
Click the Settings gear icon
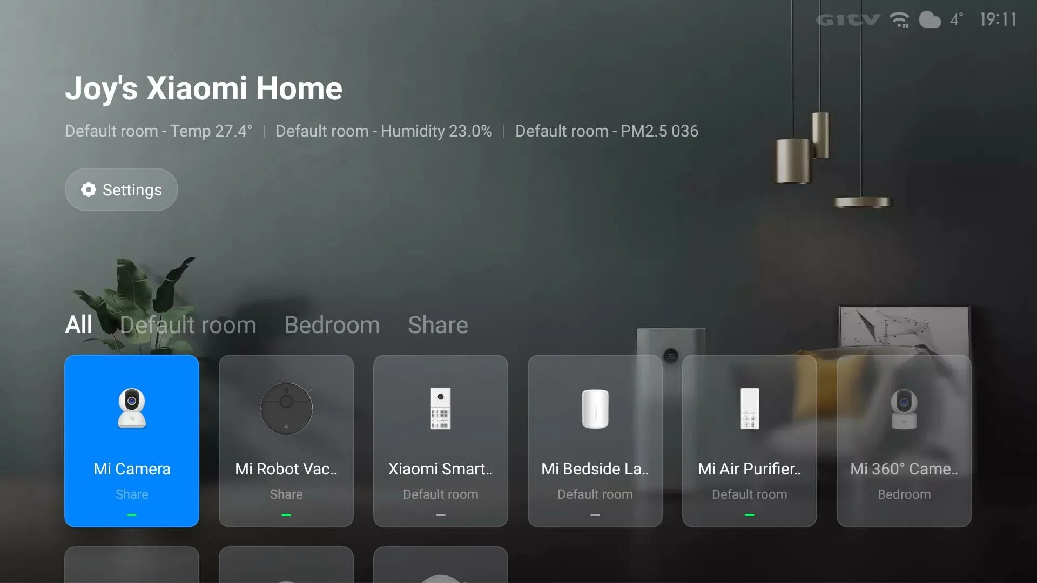coord(87,189)
